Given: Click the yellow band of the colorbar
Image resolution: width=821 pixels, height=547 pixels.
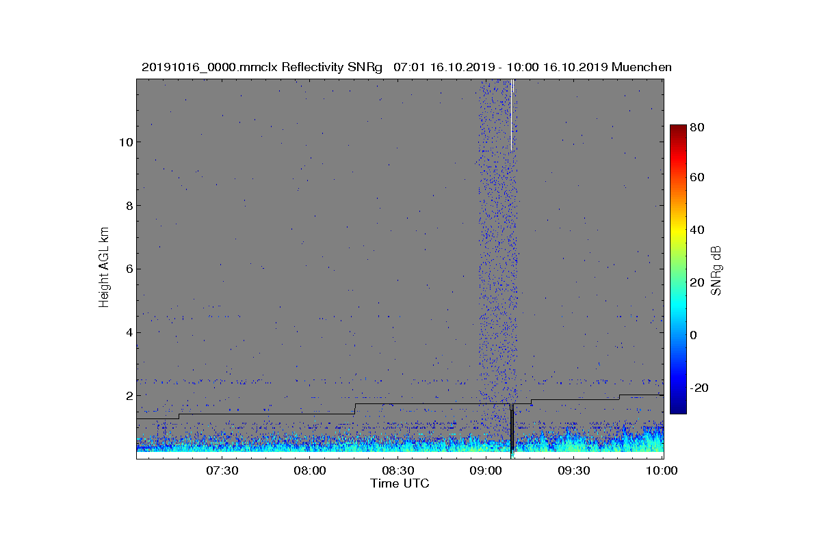Looking at the screenshot, I should pyautogui.click(x=677, y=232).
